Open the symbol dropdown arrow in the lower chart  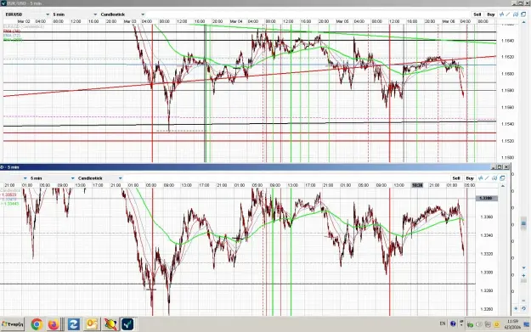click(x=25, y=178)
